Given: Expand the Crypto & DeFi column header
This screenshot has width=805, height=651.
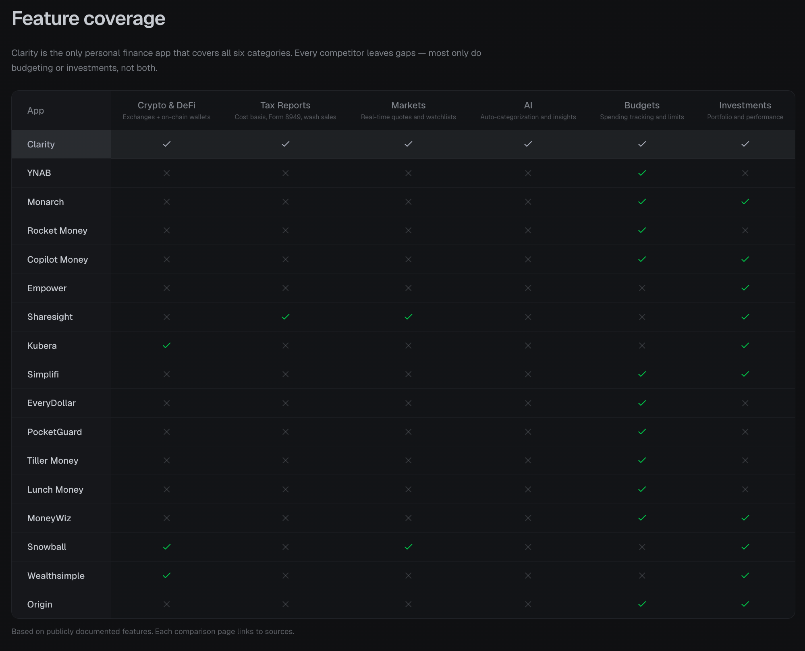Looking at the screenshot, I should click(166, 110).
